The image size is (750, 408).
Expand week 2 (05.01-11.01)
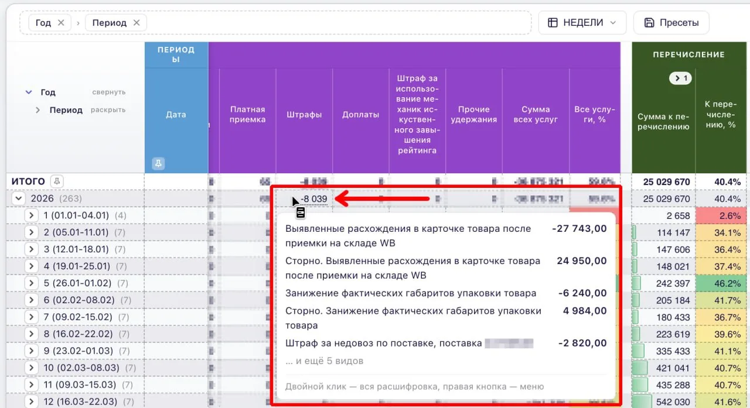click(31, 232)
